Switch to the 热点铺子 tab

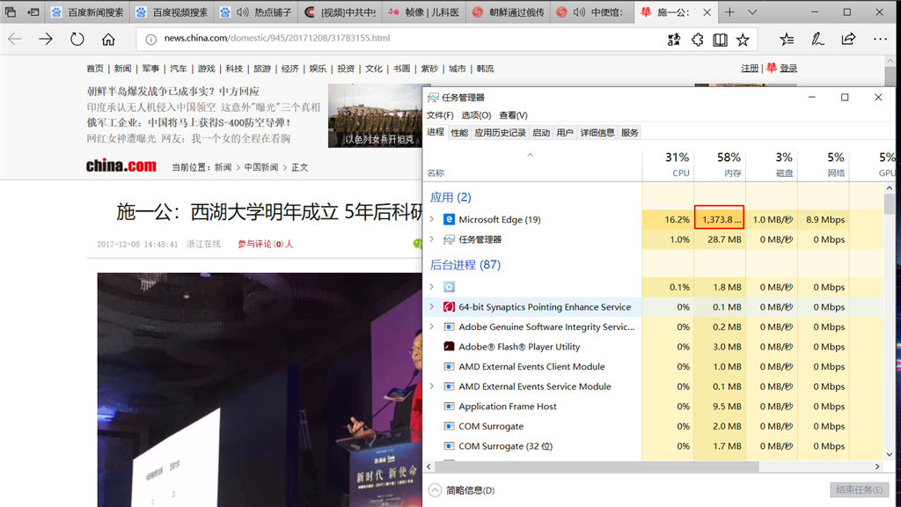tap(256, 12)
